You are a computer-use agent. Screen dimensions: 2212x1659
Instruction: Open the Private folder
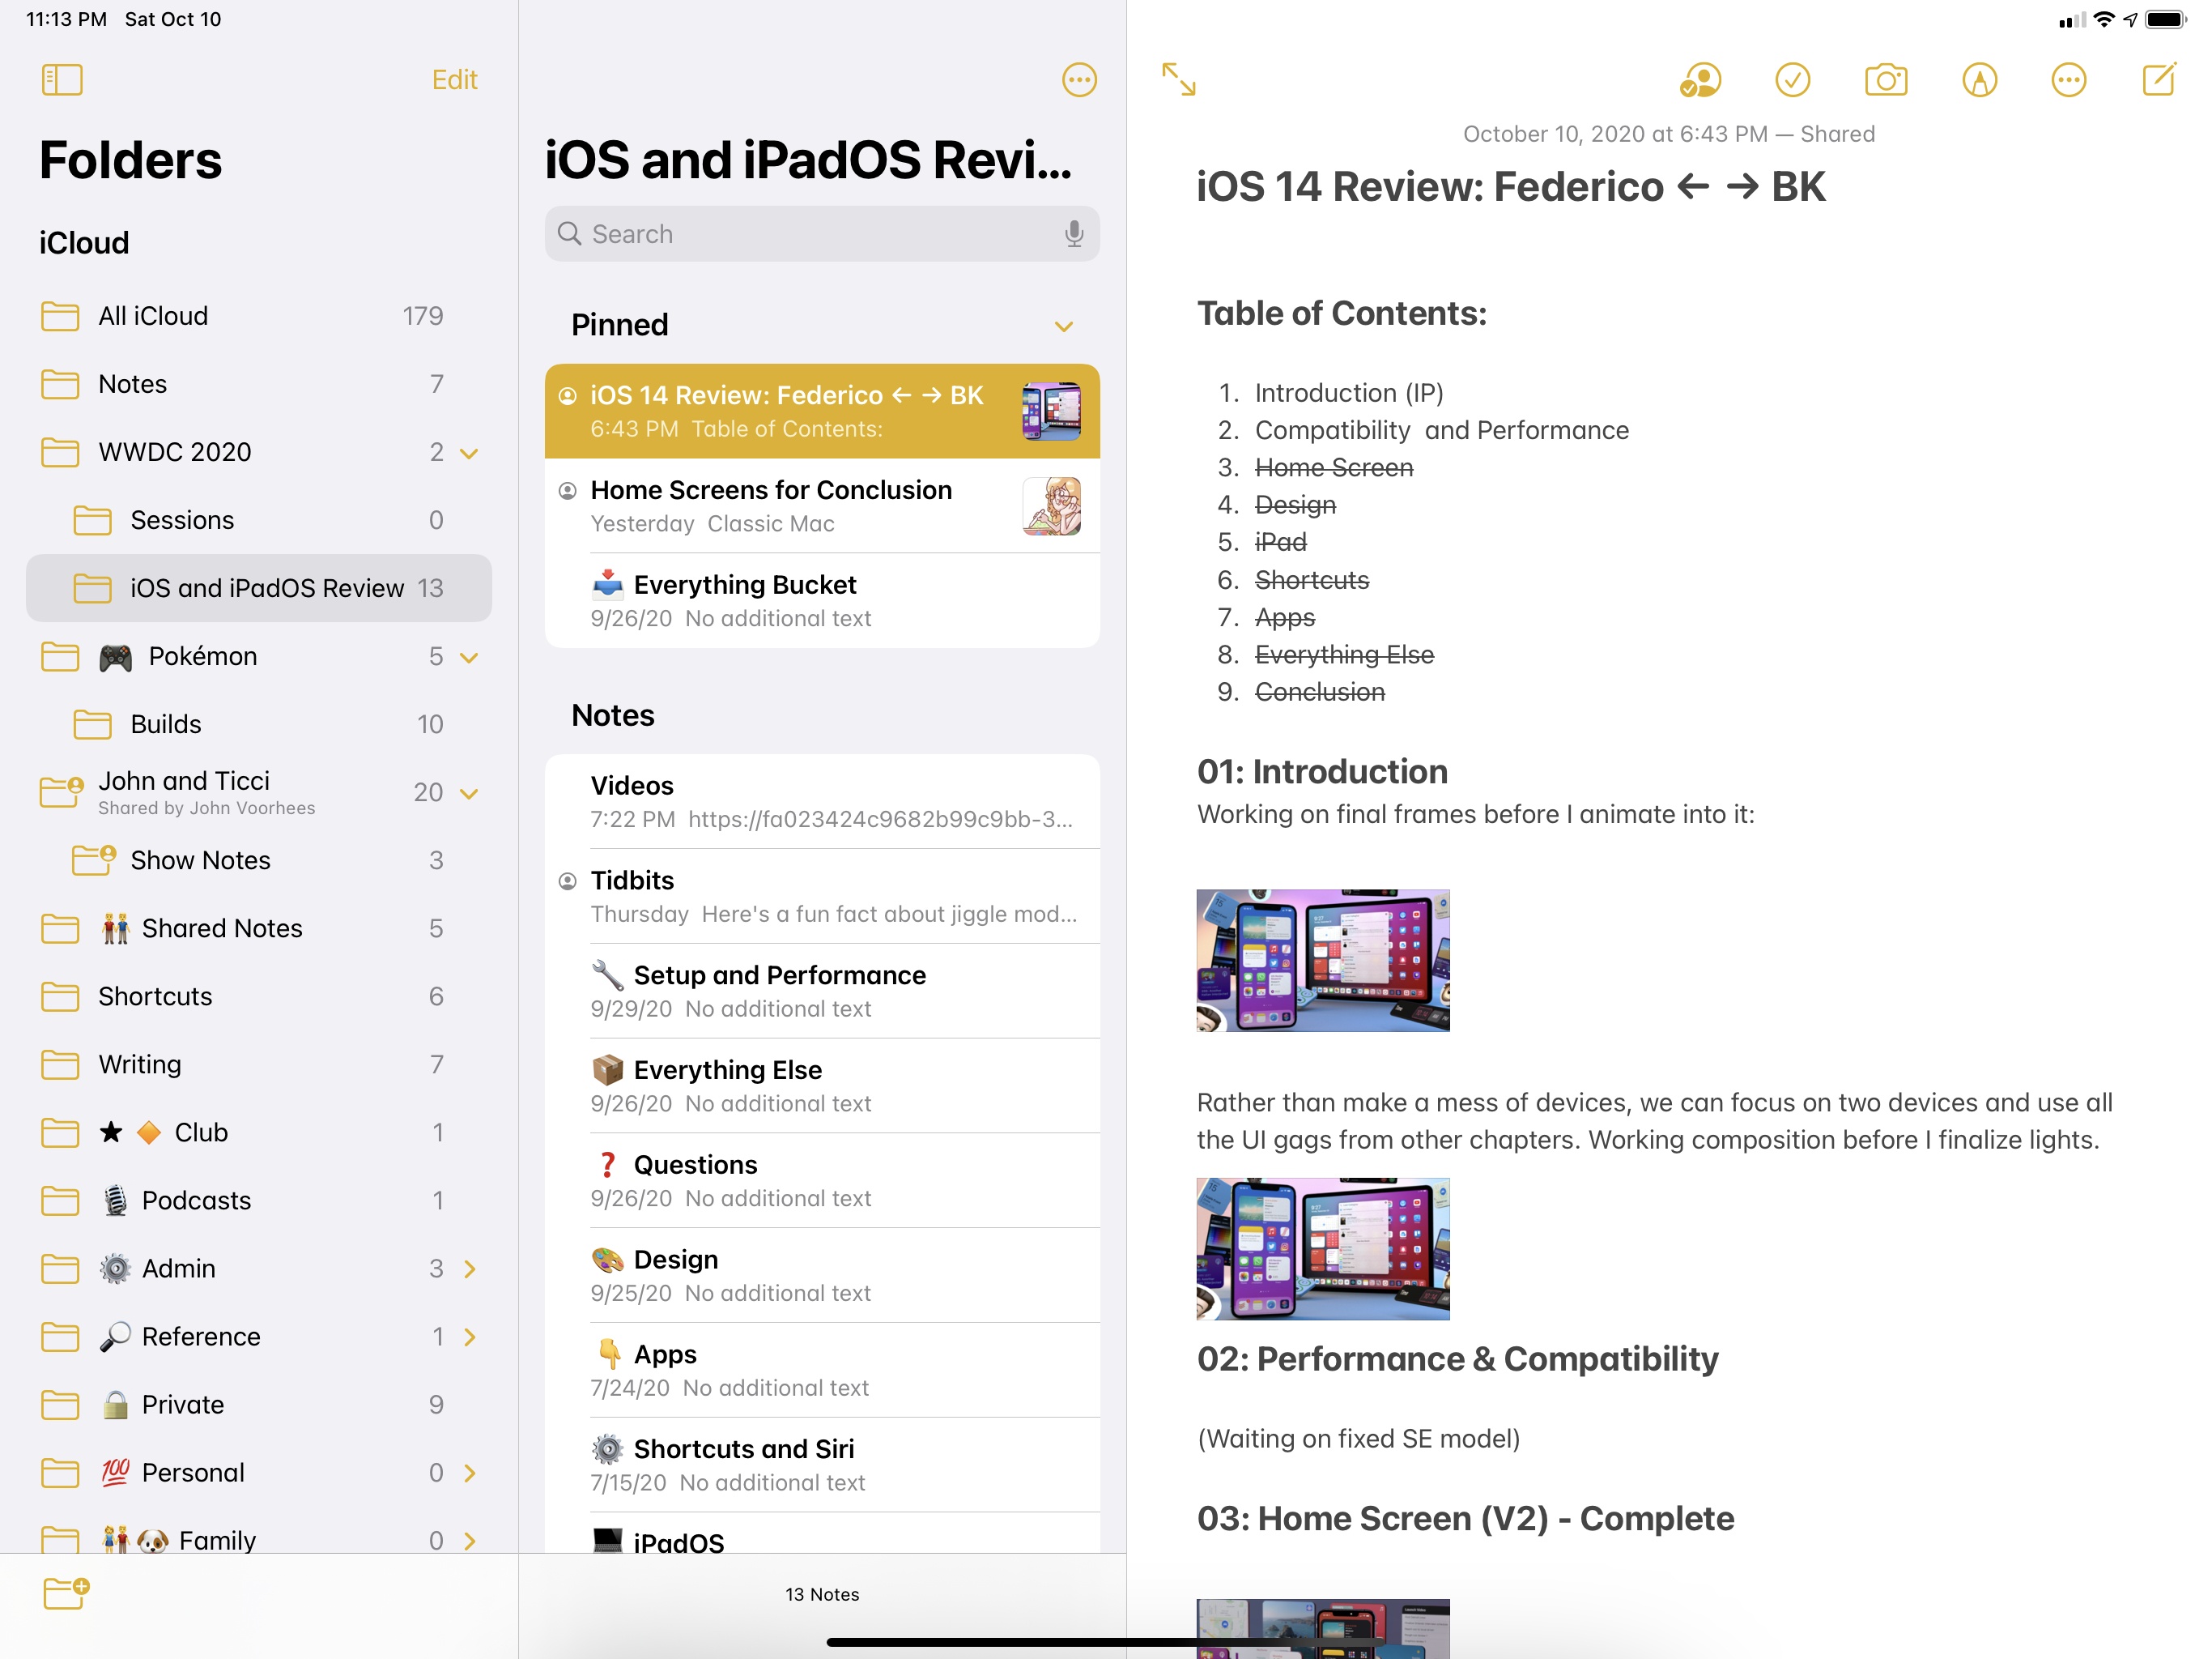point(259,1405)
